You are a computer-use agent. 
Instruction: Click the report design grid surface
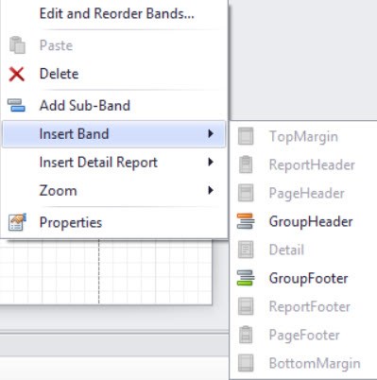[x=106, y=271]
